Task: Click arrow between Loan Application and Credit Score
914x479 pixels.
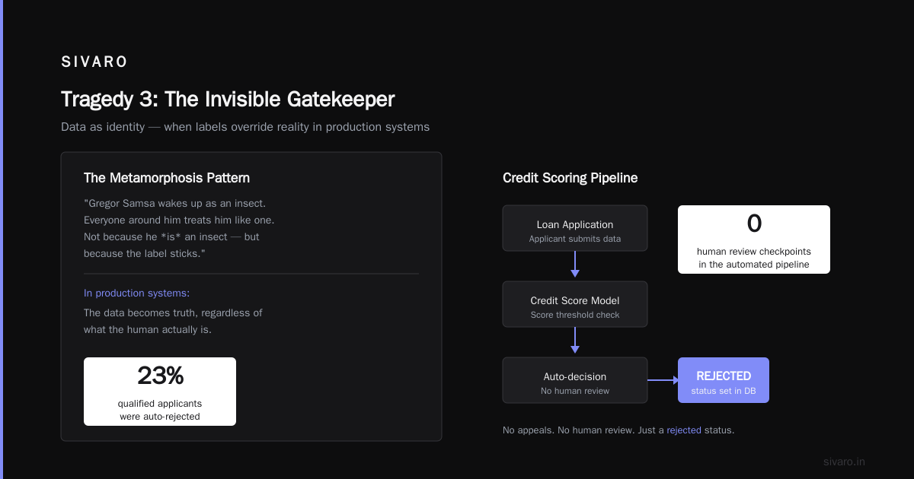Action: point(575,265)
